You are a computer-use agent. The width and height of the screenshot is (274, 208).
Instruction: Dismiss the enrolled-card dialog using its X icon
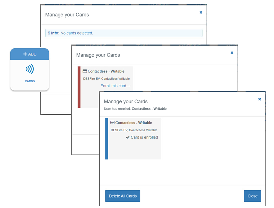[259, 99]
